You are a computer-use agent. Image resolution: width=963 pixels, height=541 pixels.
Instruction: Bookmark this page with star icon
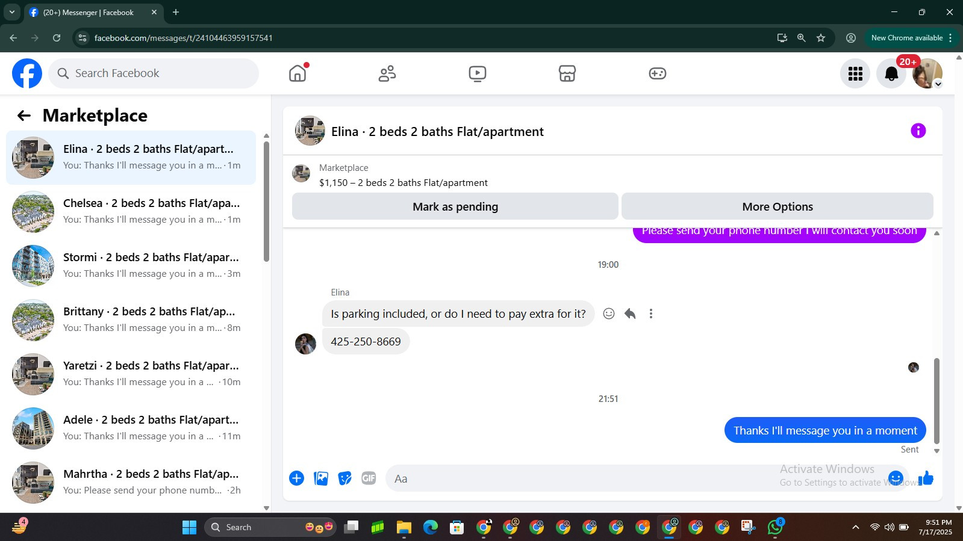821,38
